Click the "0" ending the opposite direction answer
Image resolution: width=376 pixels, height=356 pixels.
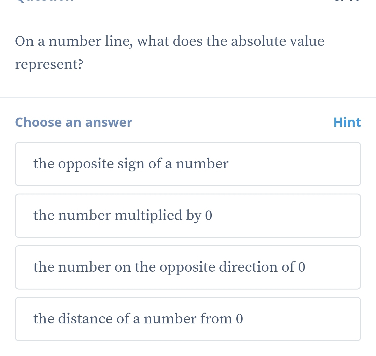[302, 267]
